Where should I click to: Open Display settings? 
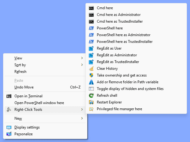tap(27, 127)
